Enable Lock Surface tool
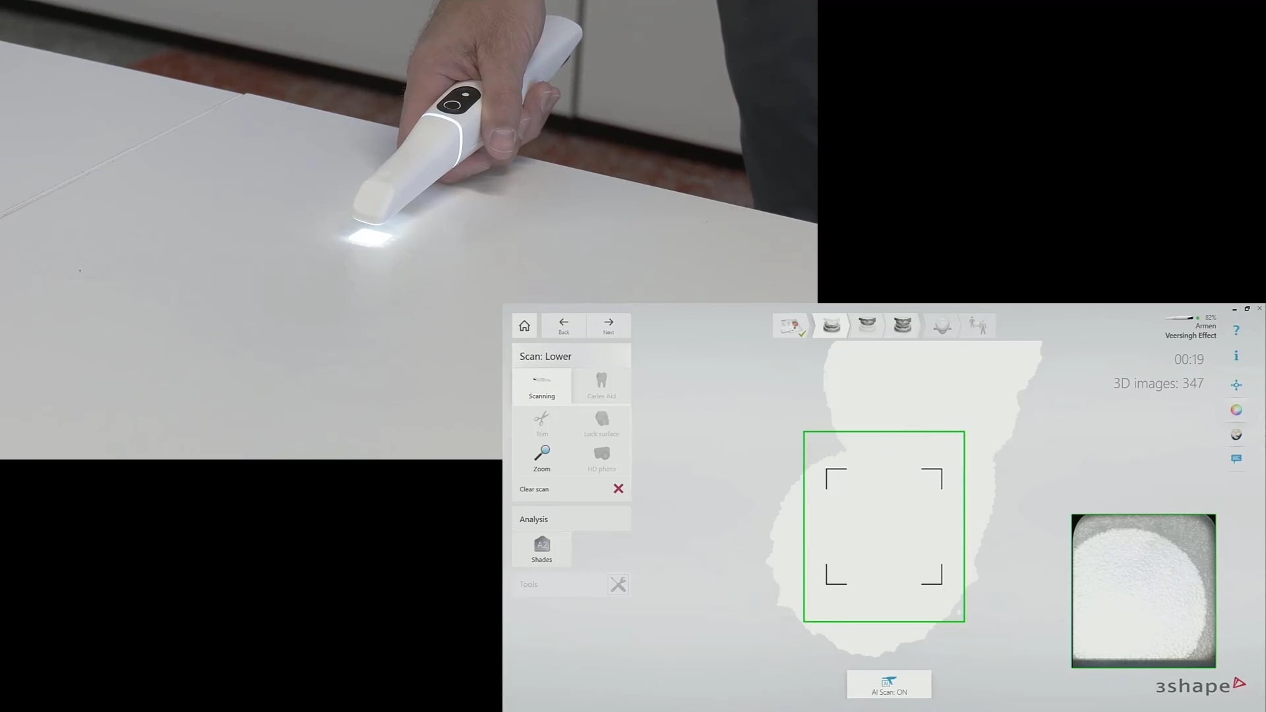This screenshot has width=1266, height=712. (602, 423)
